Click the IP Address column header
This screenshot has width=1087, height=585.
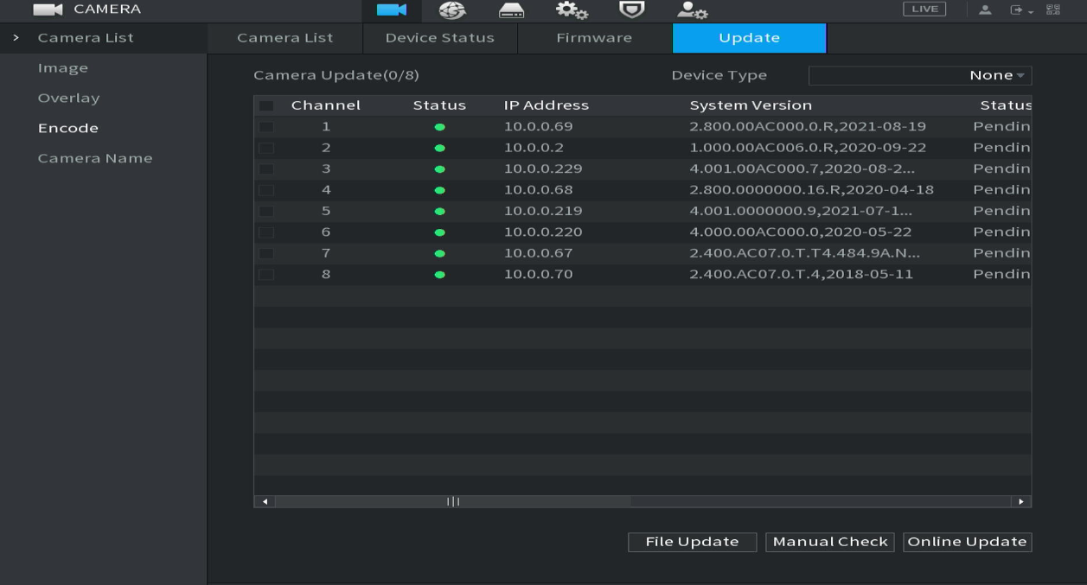click(x=547, y=105)
